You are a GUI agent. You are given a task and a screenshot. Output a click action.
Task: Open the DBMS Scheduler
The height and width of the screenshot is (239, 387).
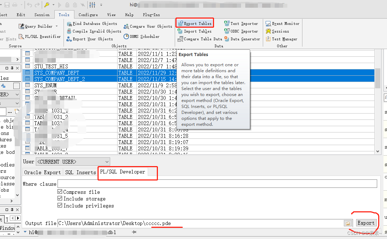pos(141,36)
